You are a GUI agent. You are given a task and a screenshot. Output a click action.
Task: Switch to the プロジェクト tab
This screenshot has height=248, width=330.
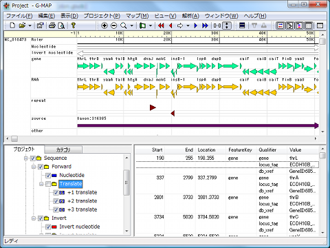[x=24, y=149]
